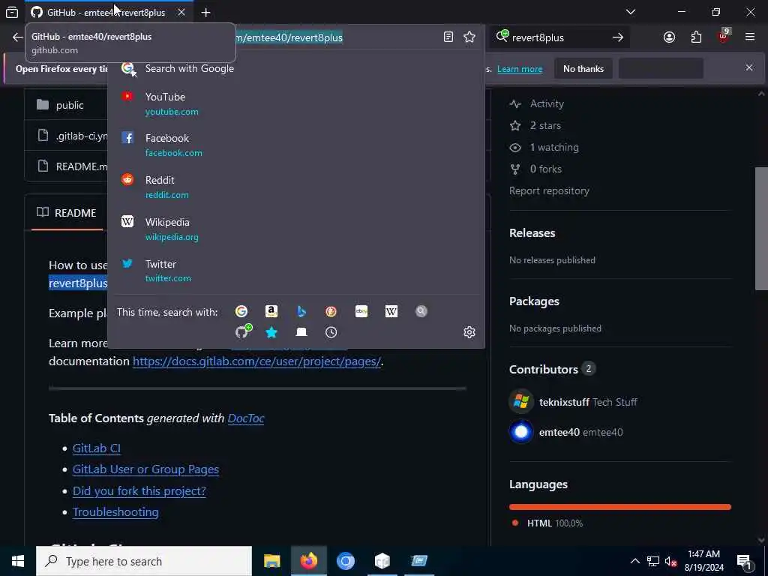Go back using the browser back arrow
The width and height of the screenshot is (768, 576).
point(18,37)
